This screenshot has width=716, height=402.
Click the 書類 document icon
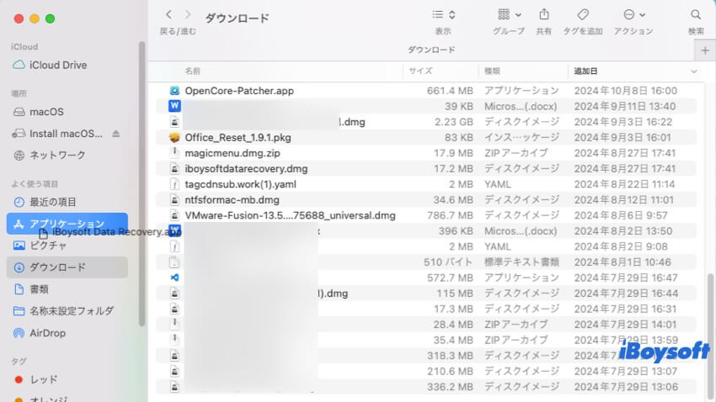tap(19, 289)
